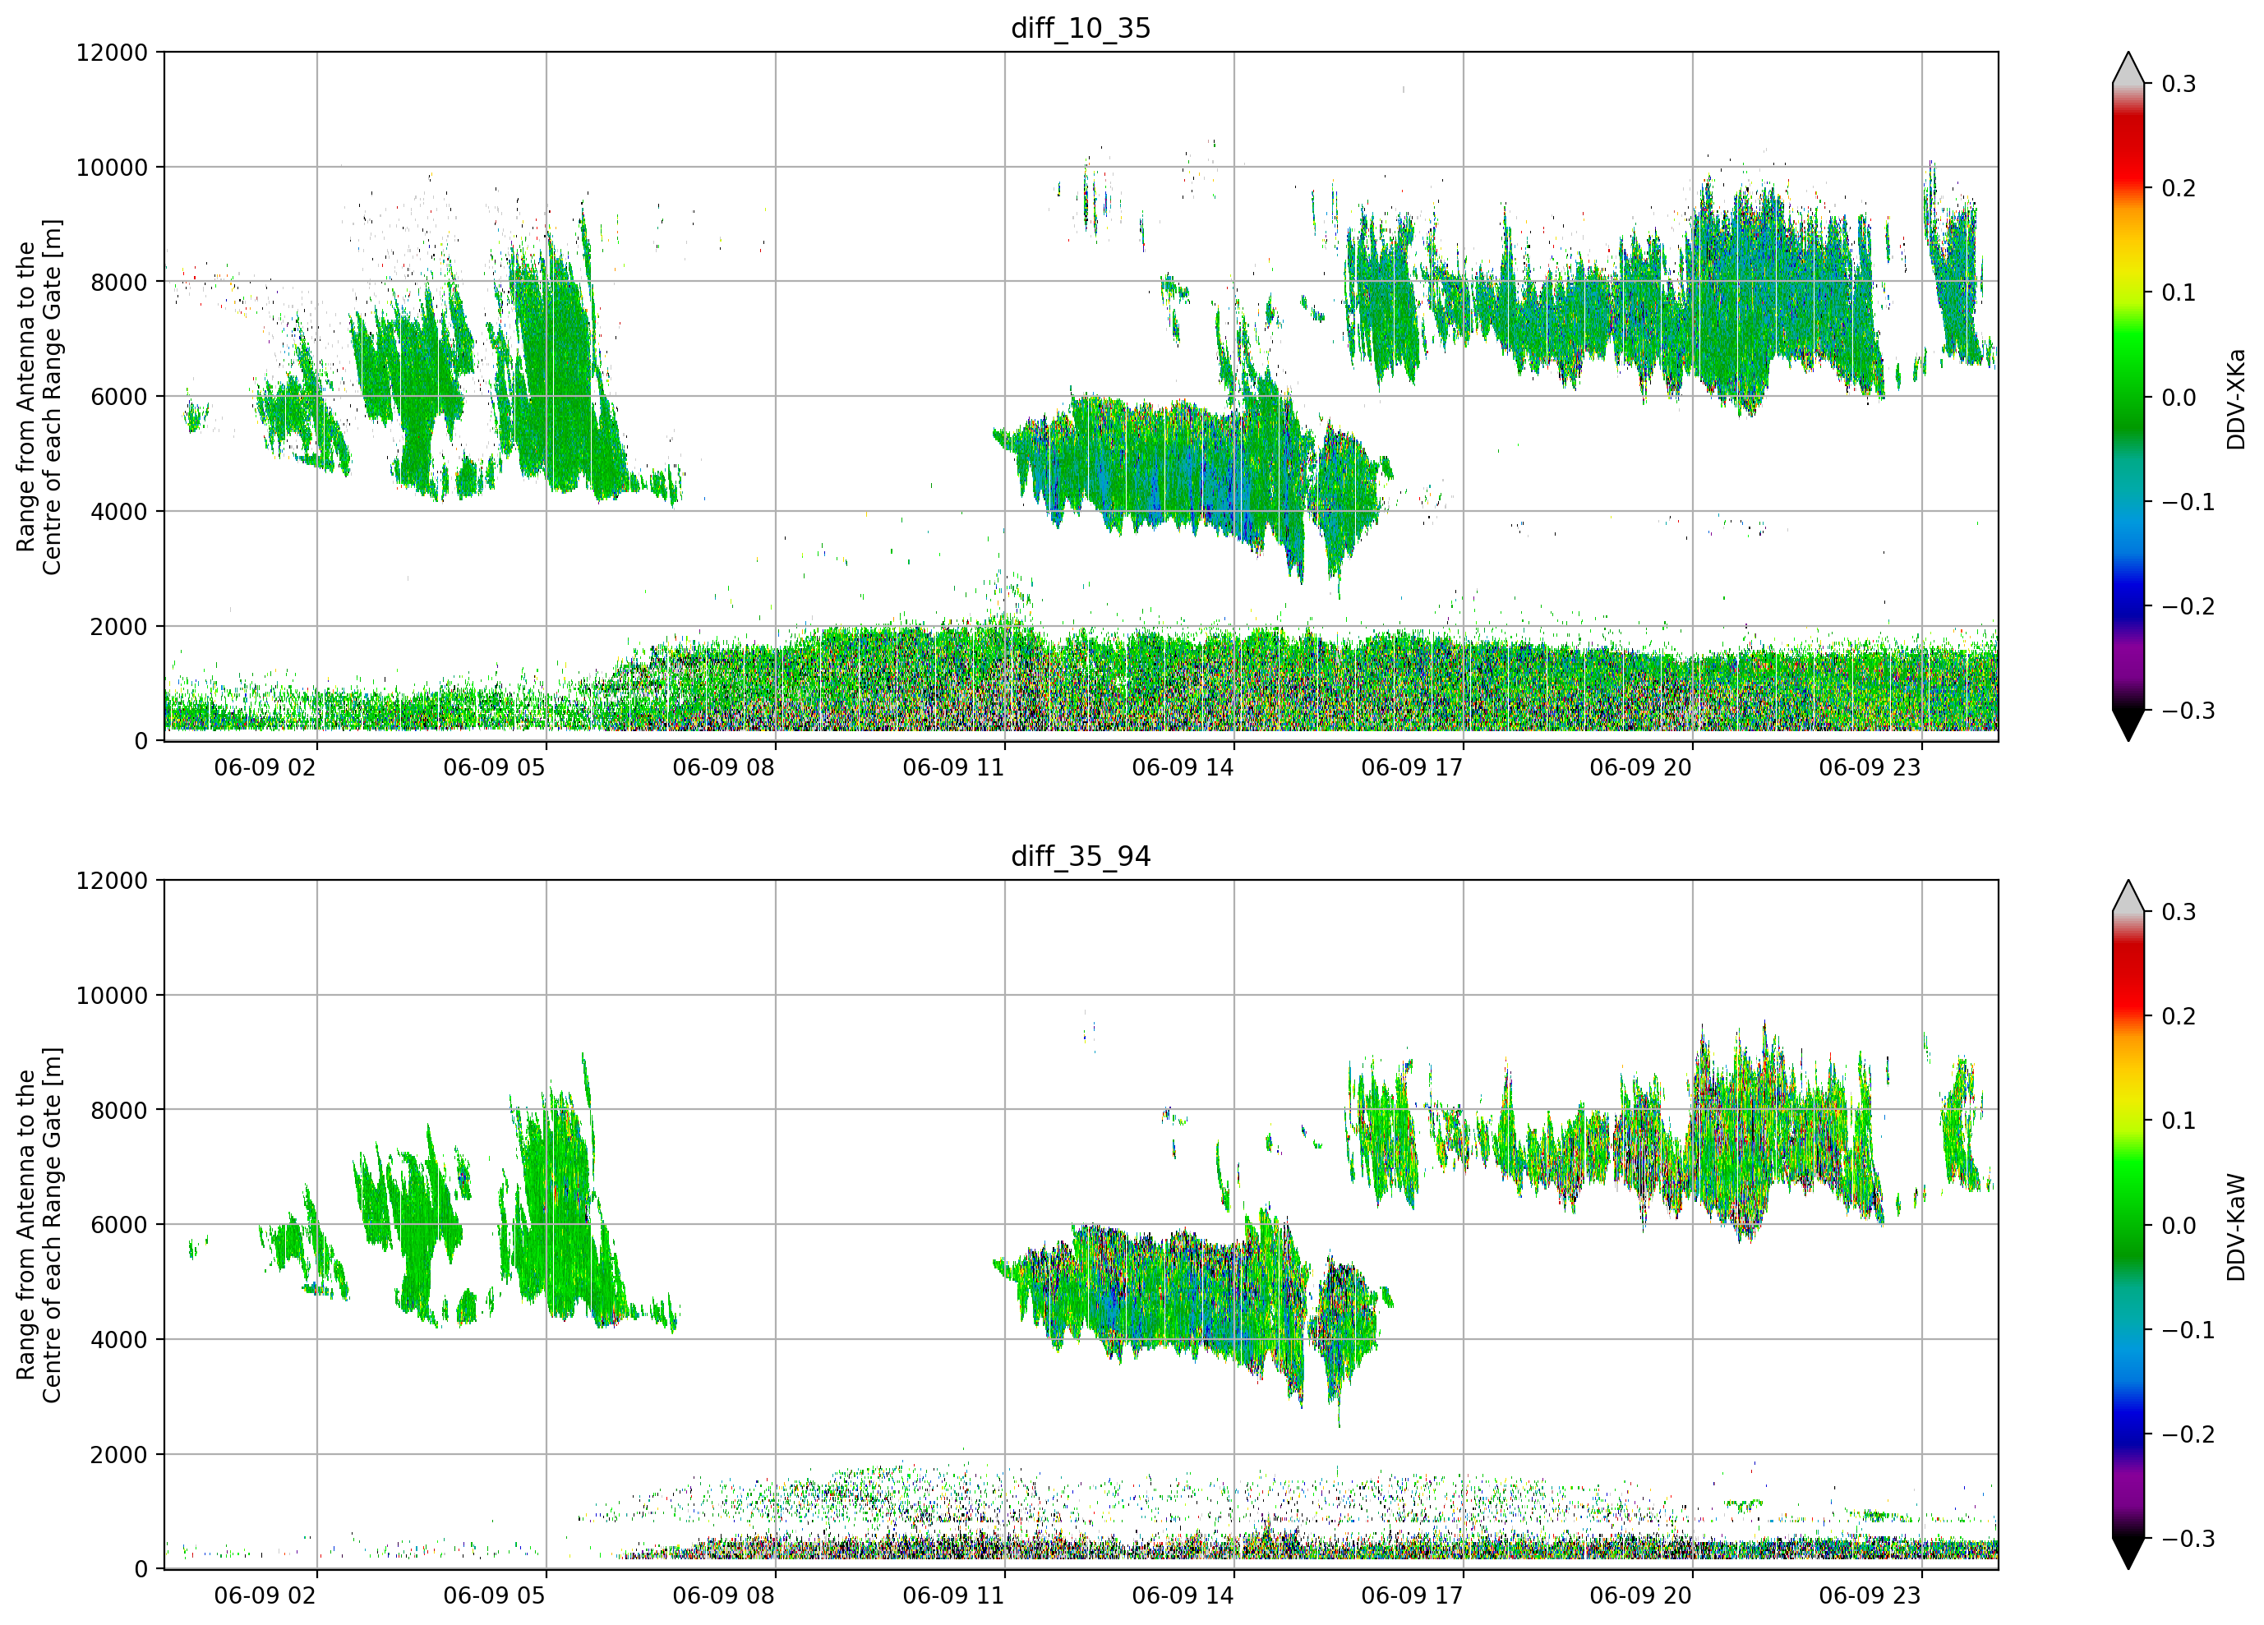Click '06-09 11' under the diff_35_94 plot
The width and height of the screenshot is (2264, 1625).
pos(953,1596)
